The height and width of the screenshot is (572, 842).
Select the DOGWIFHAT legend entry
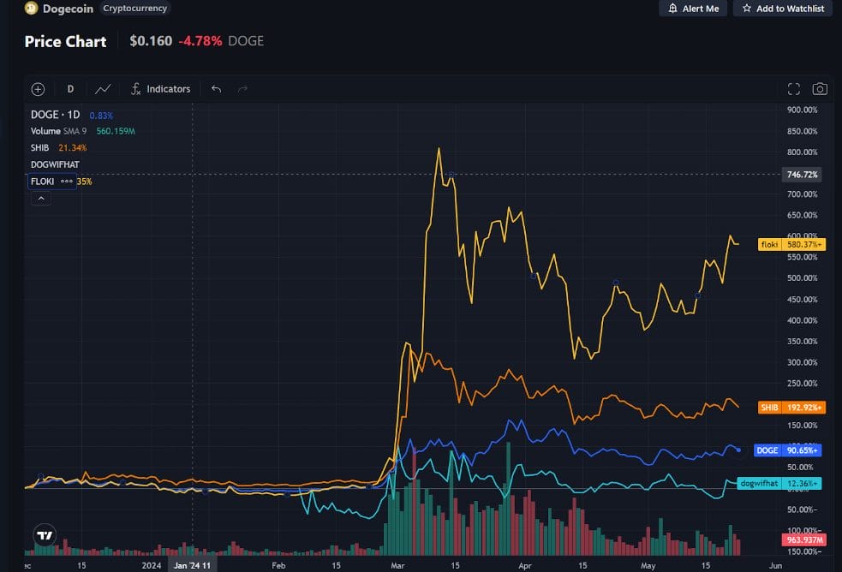(55, 164)
